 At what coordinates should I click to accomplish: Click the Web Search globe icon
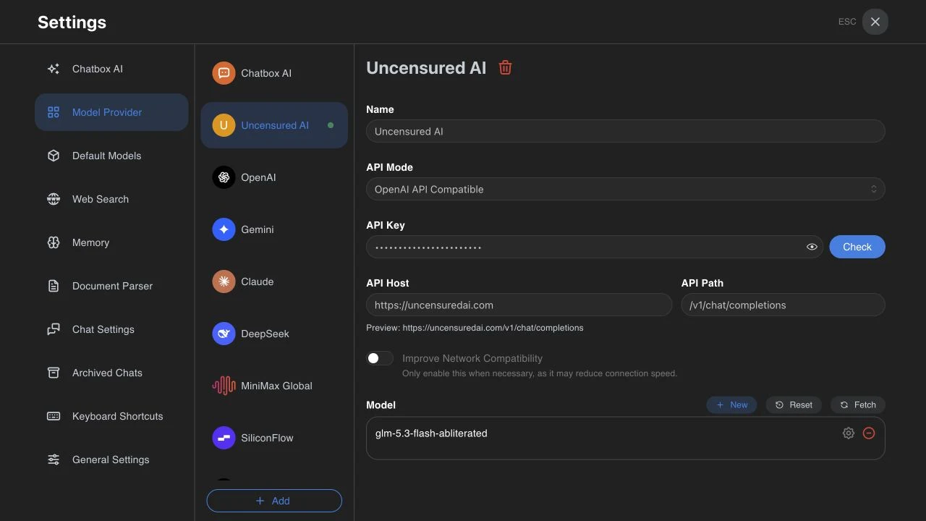coord(54,199)
